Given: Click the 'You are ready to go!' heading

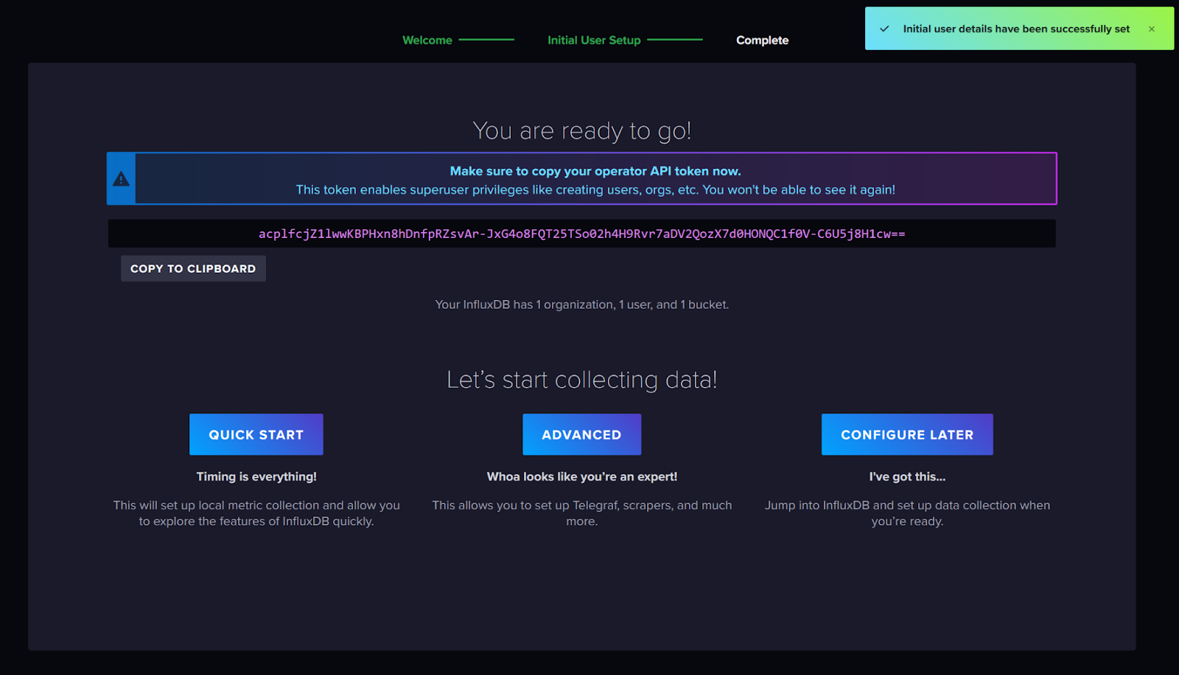Looking at the screenshot, I should (x=582, y=130).
